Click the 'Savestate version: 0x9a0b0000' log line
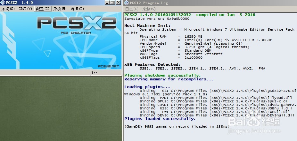This screenshot has width=297, height=141. 157,19
